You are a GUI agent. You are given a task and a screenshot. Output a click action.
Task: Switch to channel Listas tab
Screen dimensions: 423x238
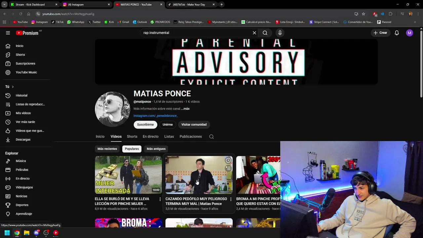point(169,137)
